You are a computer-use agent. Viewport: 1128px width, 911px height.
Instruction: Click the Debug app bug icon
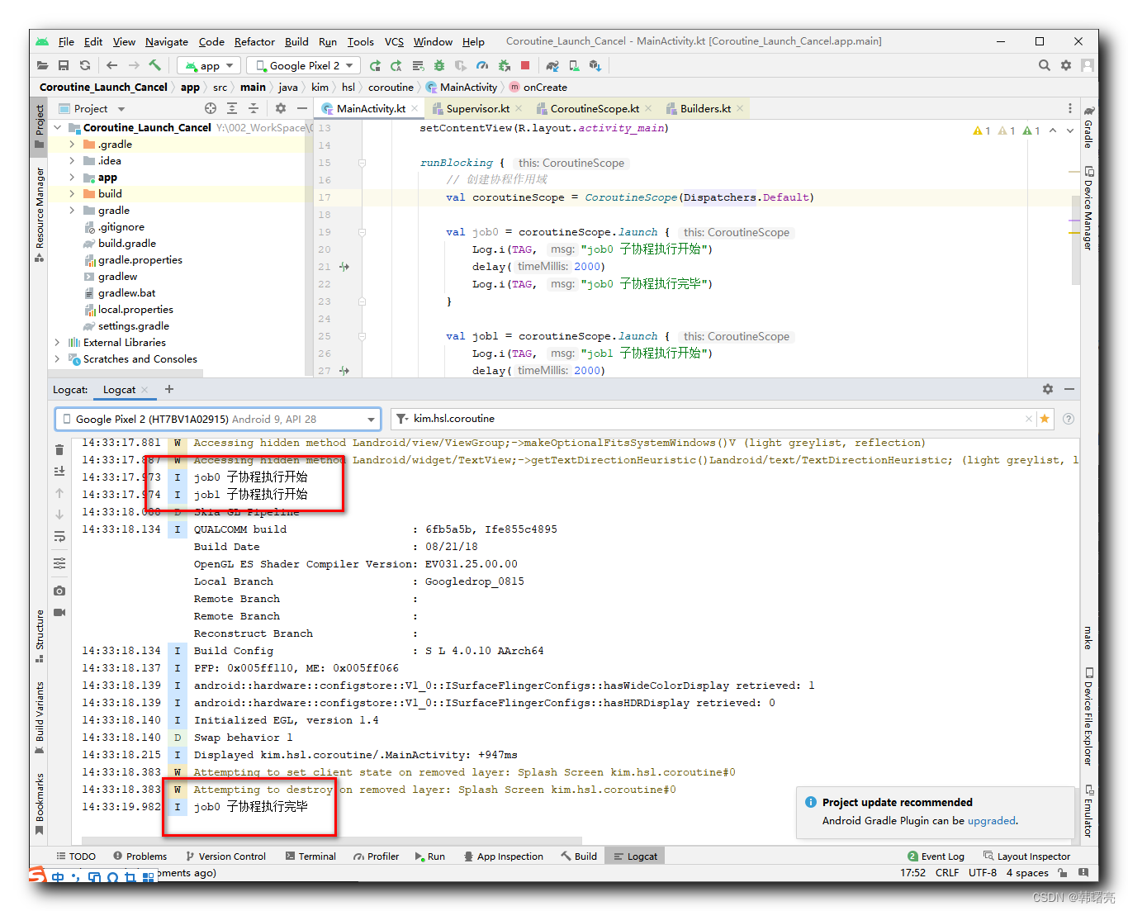coord(439,65)
